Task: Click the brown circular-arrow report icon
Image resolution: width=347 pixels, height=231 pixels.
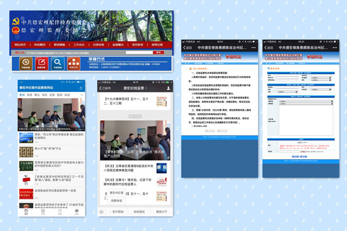Action: [26, 64]
